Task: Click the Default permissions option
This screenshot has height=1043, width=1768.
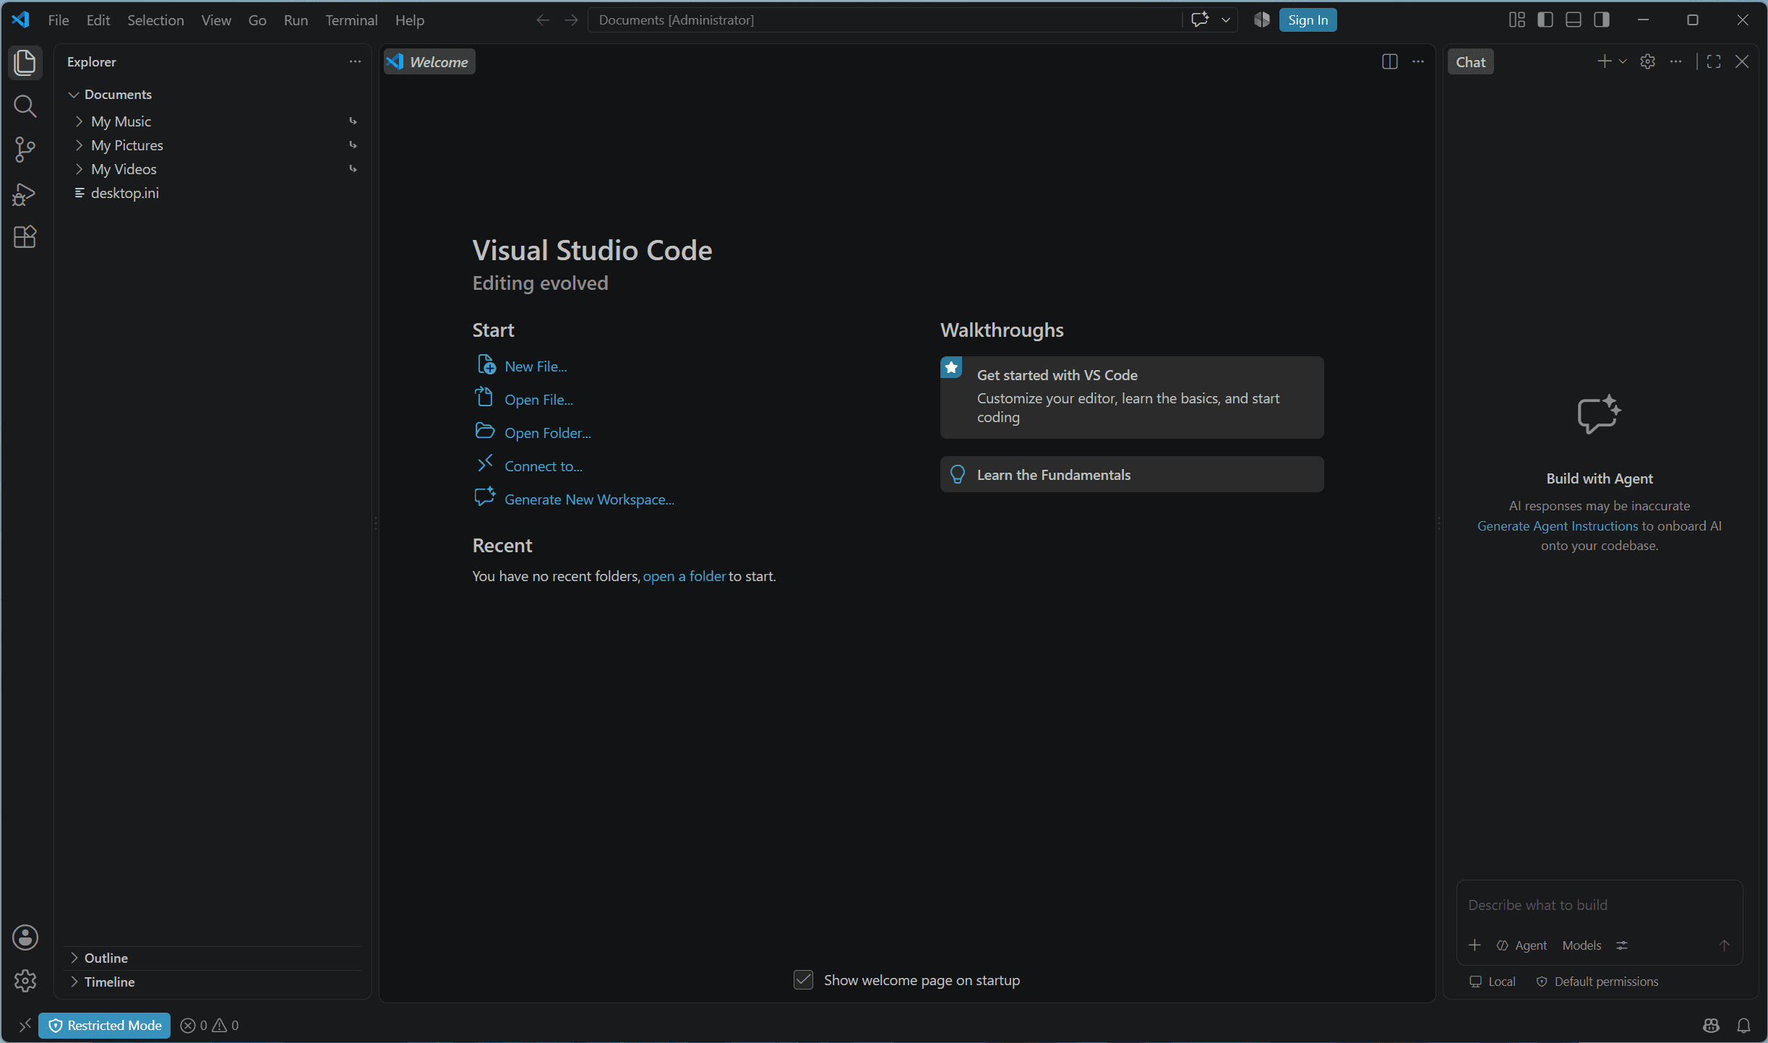Action: pos(1597,982)
